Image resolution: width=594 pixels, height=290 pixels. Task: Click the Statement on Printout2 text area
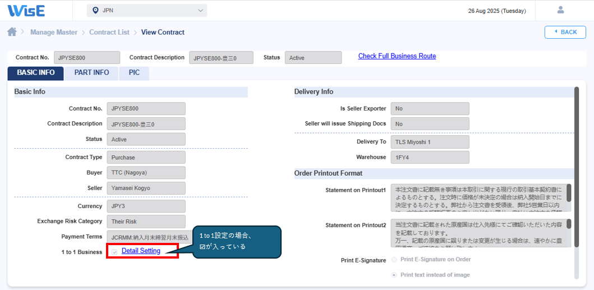(x=477, y=233)
